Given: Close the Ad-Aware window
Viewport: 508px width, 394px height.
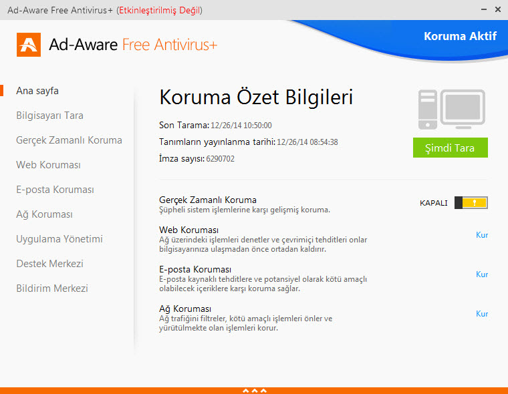Looking at the screenshot, I should (x=498, y=10).
